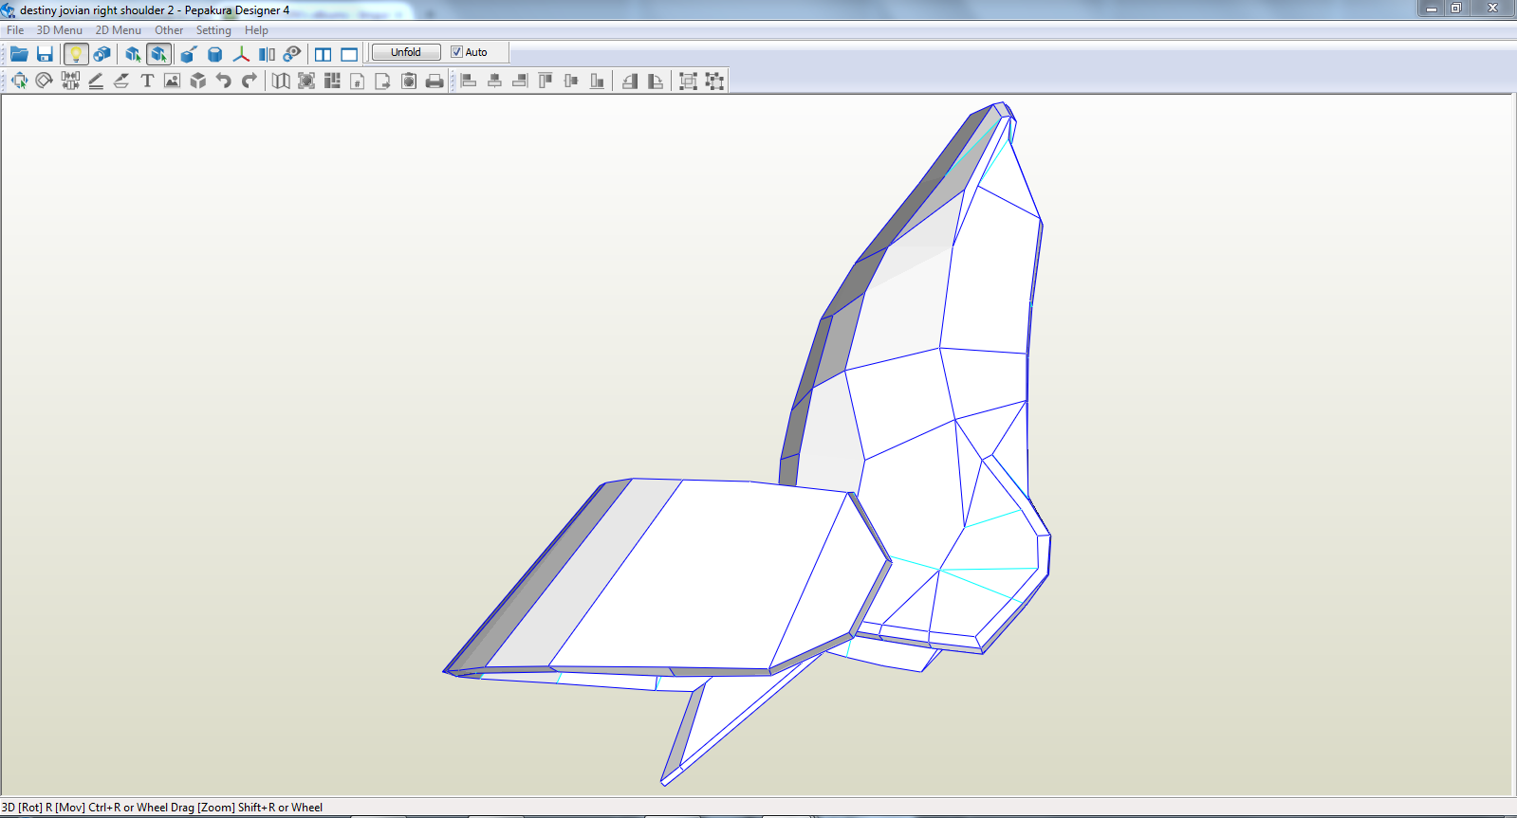Select the rotate part tool
This screenshot has width=1517, height=818.
click(44, 81)
